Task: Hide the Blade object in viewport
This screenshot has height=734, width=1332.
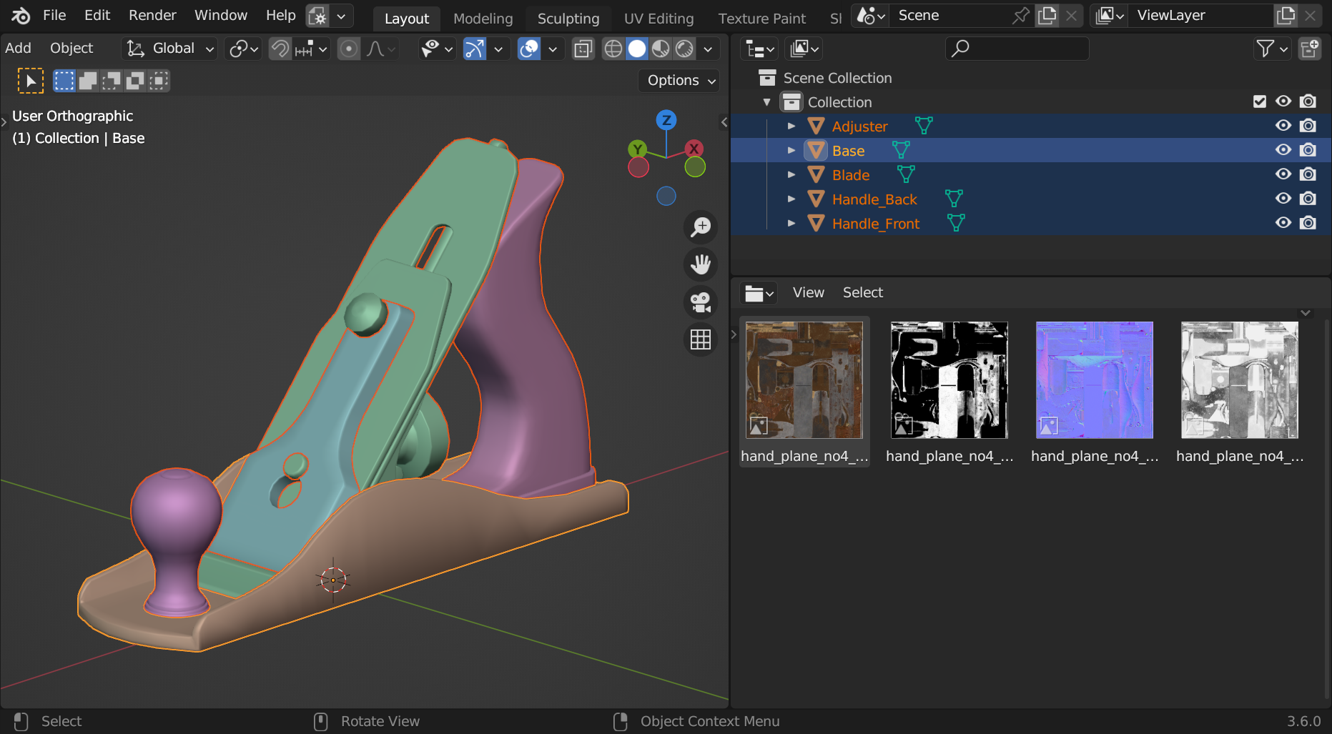Action: (x=1283, y=174)
